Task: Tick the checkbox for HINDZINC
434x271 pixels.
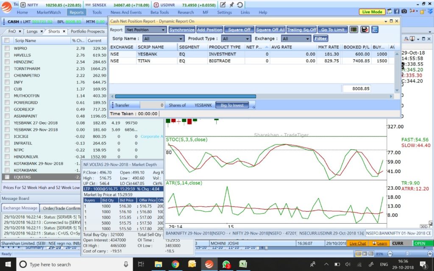Action: click(7, 62)
